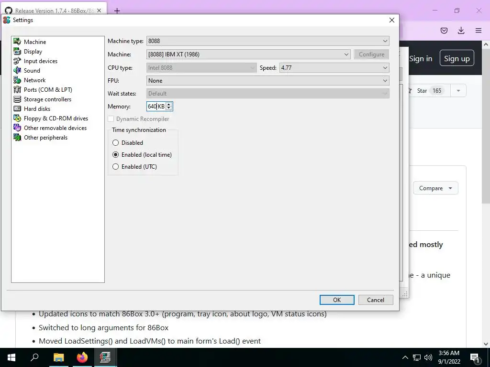Open Windows Start menu
This screenshot has width=490, height=367.
(11, 357)
